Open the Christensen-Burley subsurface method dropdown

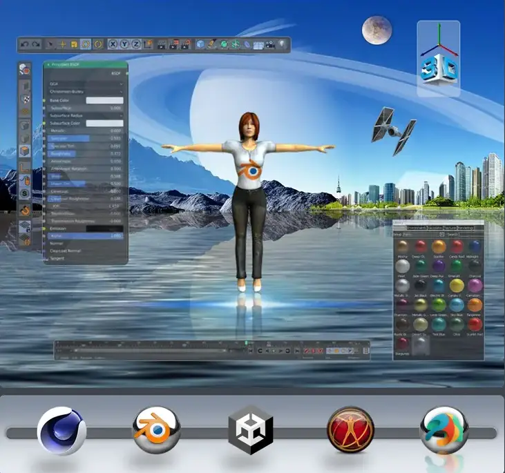pos(86,92)
